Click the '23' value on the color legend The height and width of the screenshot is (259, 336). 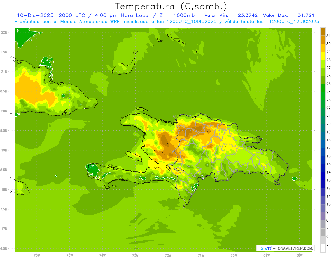click(329, 100)
